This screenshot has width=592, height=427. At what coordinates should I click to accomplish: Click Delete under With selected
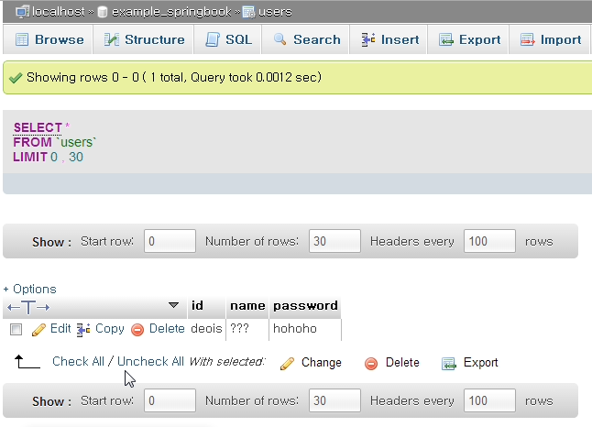(402, 363)
